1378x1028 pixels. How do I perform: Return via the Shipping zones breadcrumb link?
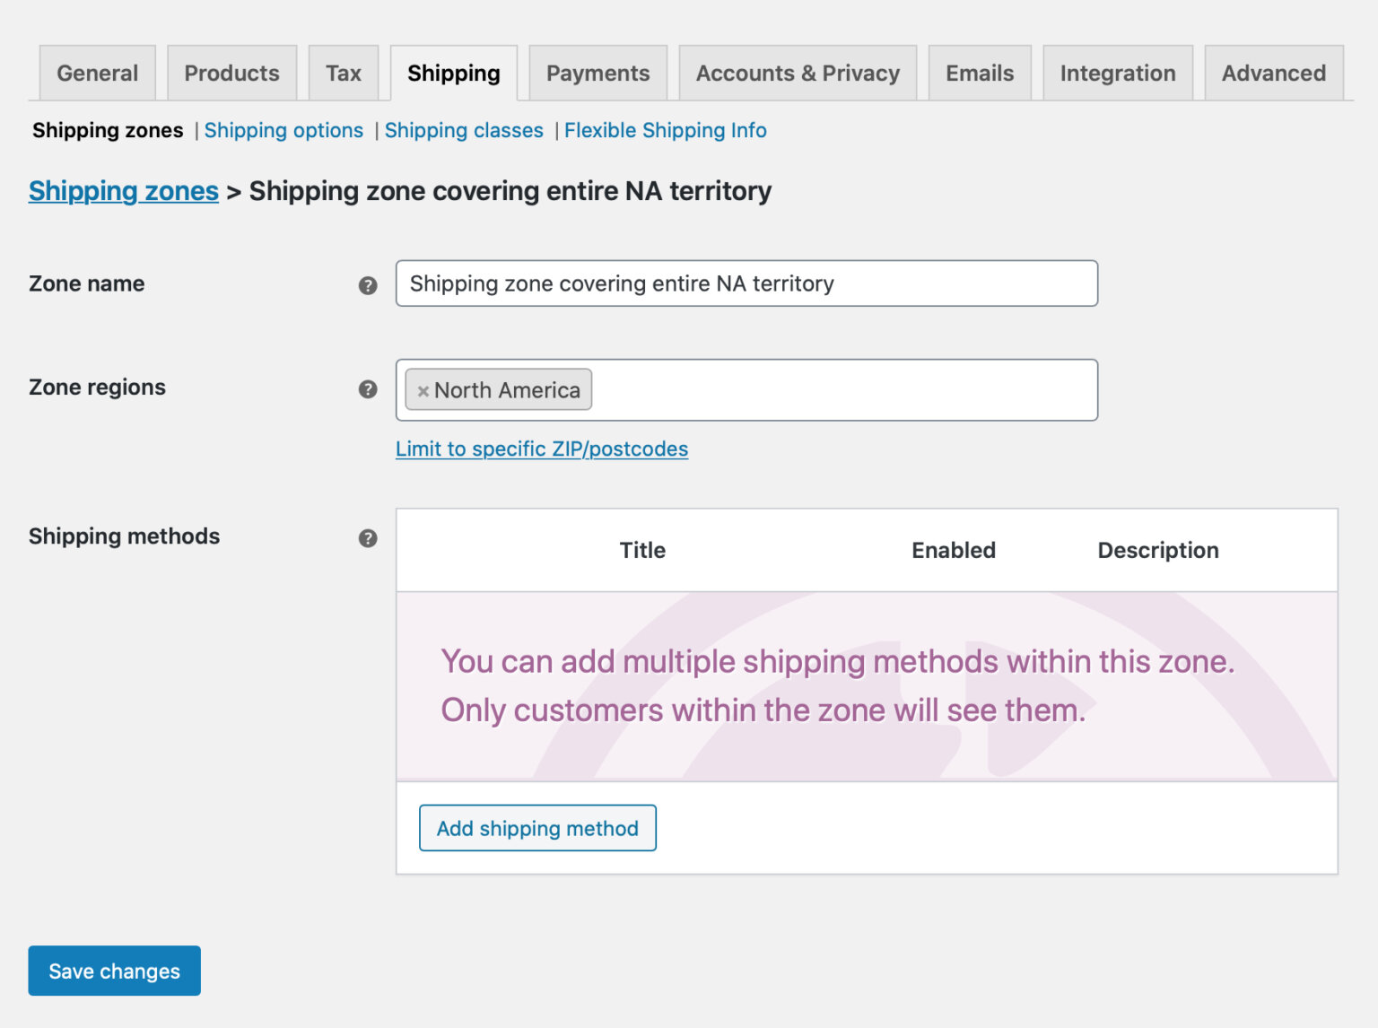tap(123, 191)
